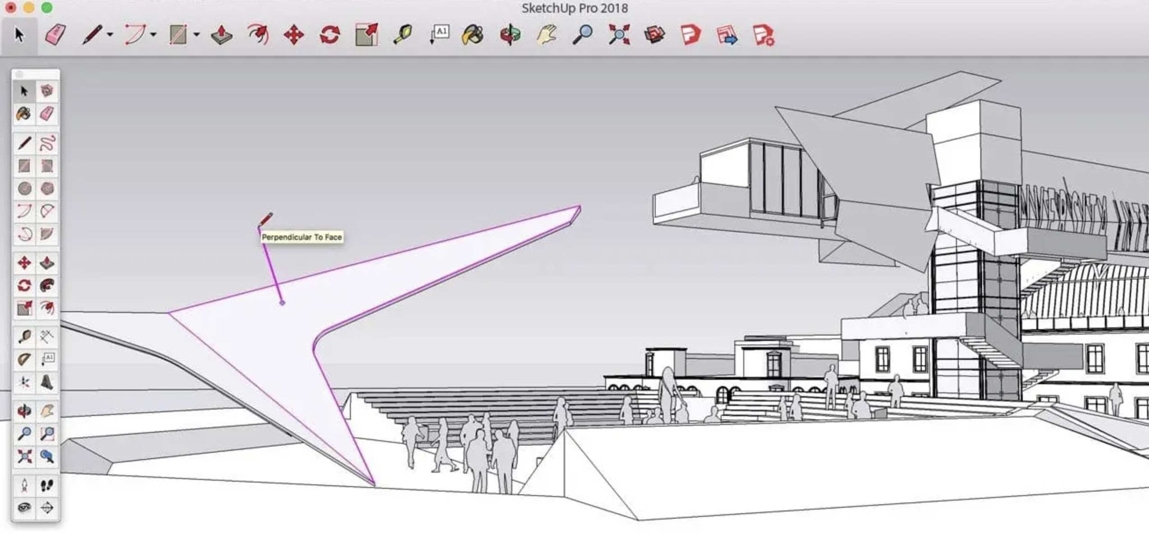Expand the Arc tool dropdown arrow
This screenshot has height=552, width=1149.
[153, 35]
